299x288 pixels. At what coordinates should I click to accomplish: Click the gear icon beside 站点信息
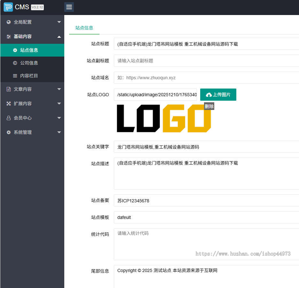pyautogui.click(x=15, y=50)
